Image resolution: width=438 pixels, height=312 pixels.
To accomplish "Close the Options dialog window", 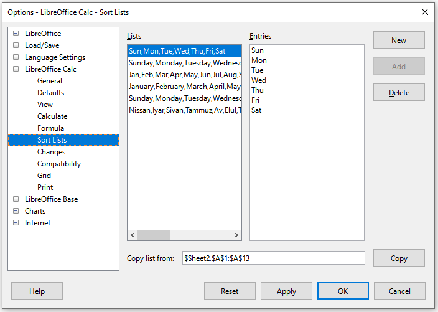I will pos(424,12).
